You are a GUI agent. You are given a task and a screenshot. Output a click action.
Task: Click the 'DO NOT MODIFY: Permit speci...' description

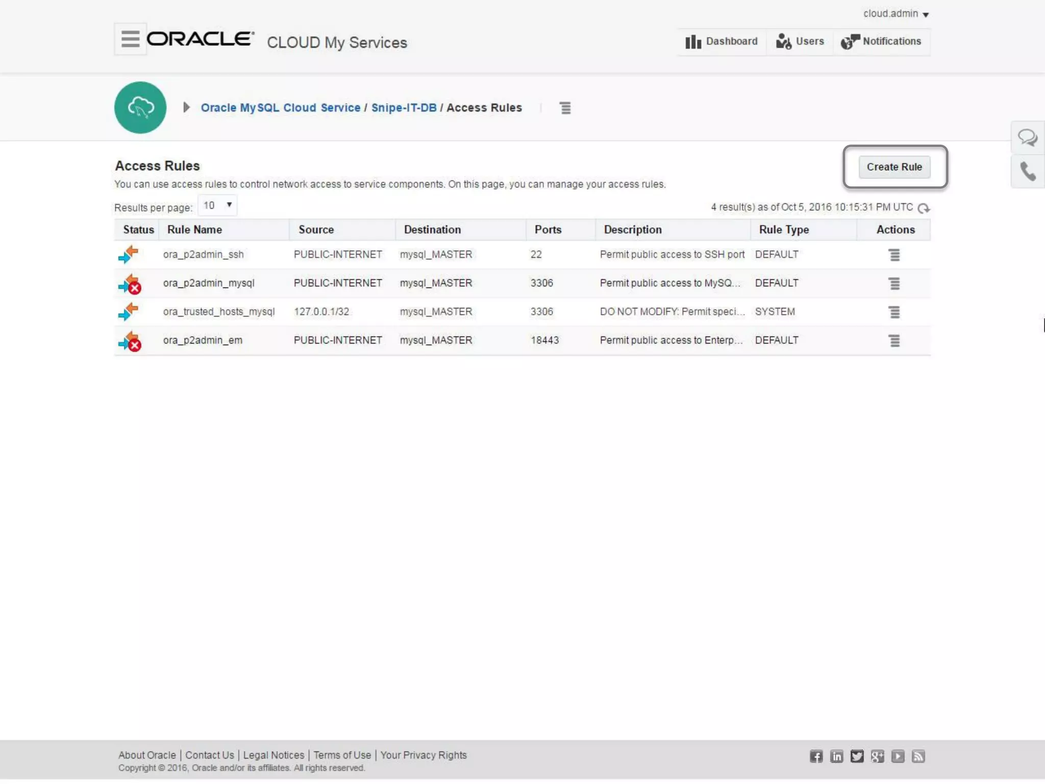pyautogui.click(x=672, y=311)
